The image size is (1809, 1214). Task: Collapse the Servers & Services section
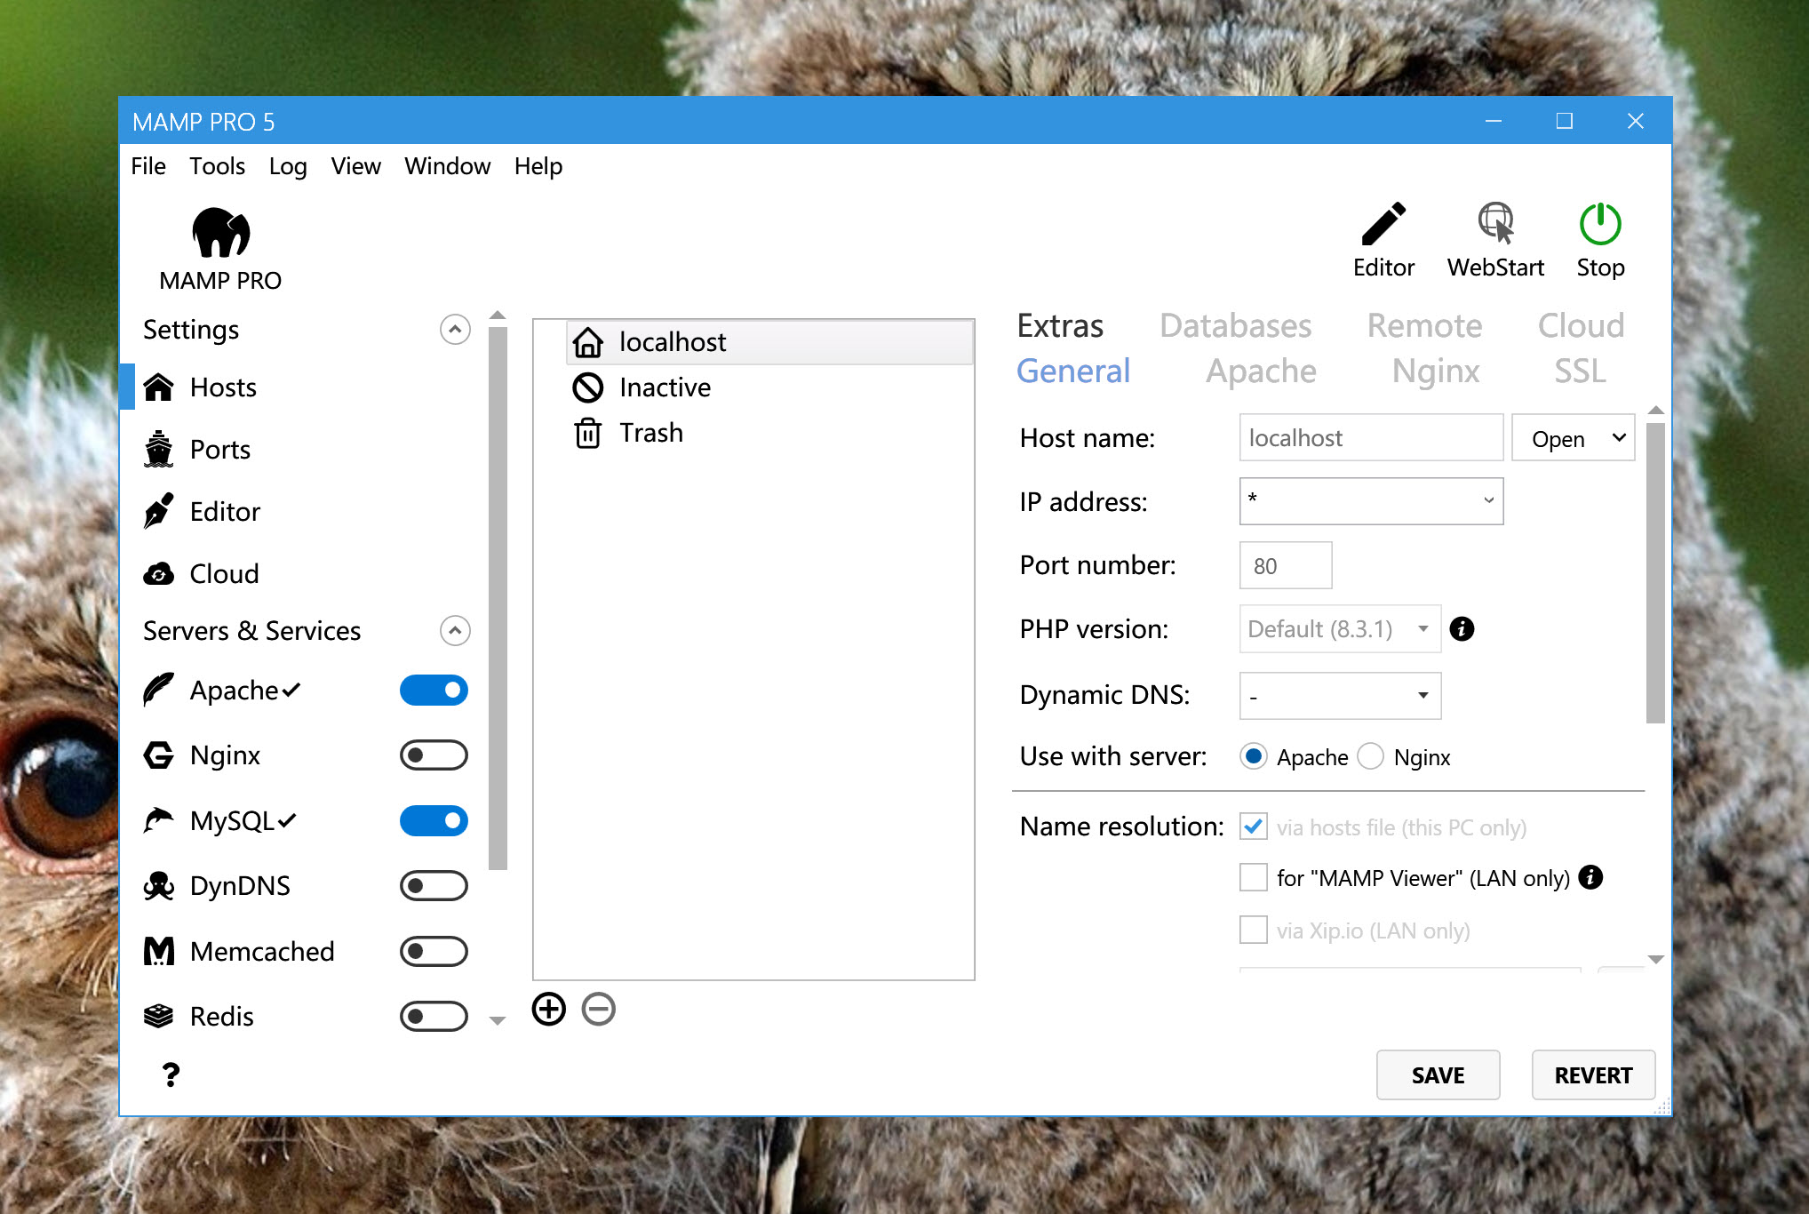point(455,631)
